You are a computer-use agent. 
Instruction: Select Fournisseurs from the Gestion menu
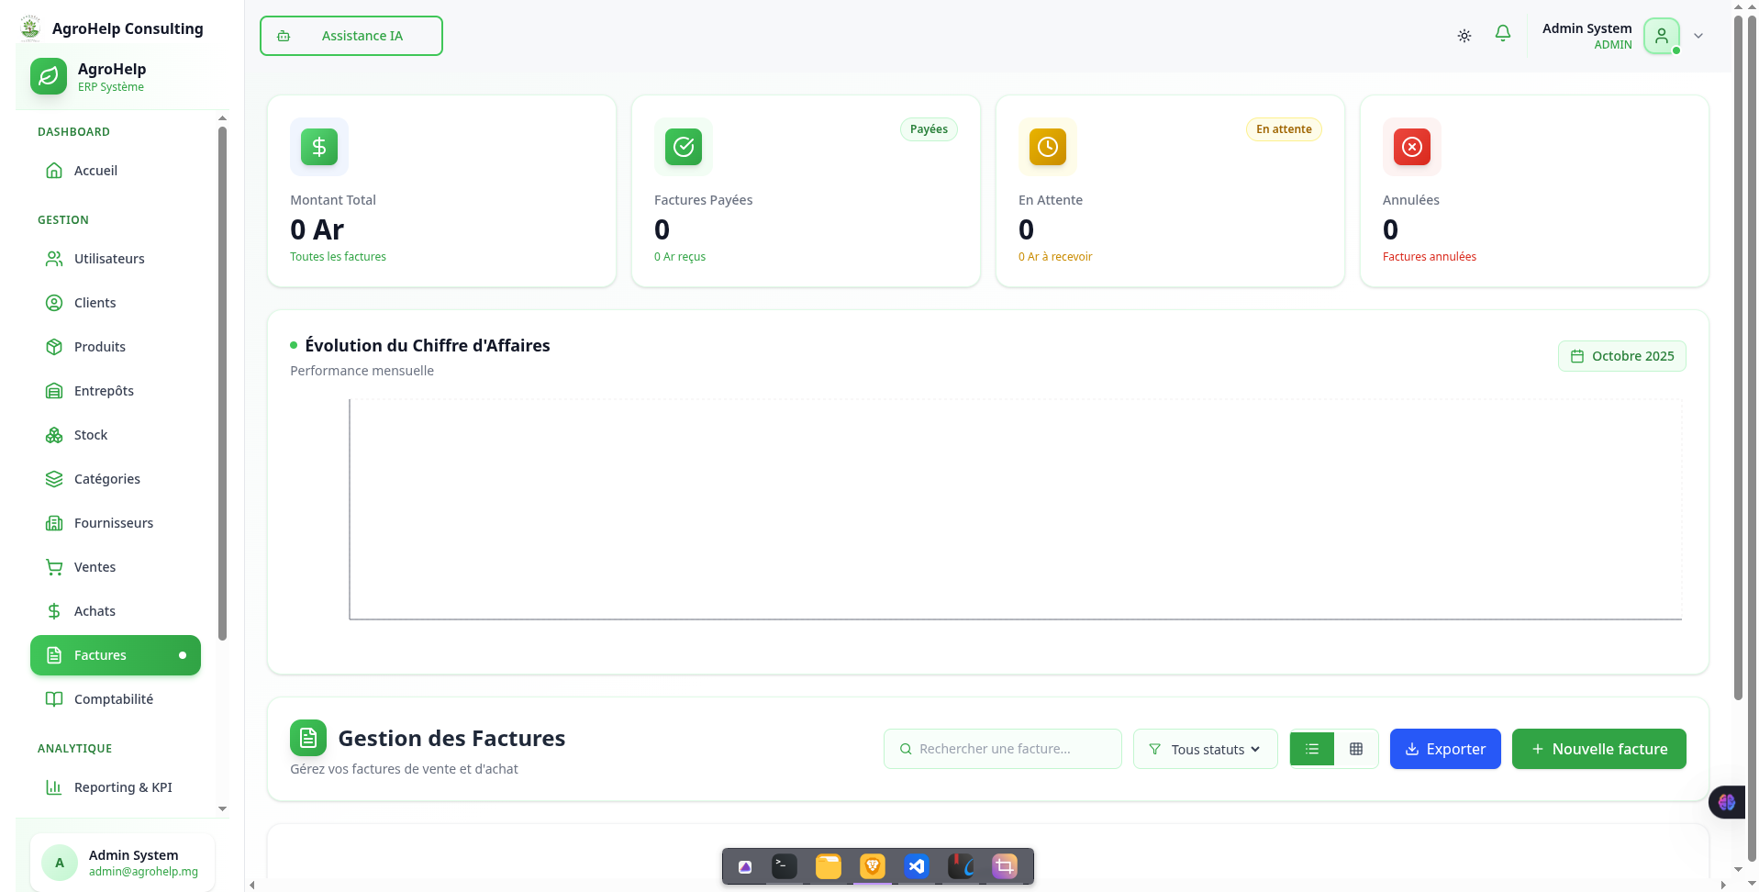pos(114,522)
